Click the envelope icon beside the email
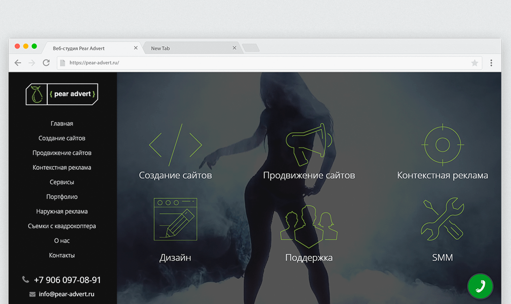511x304 pixels. click(x=32, y=294)
